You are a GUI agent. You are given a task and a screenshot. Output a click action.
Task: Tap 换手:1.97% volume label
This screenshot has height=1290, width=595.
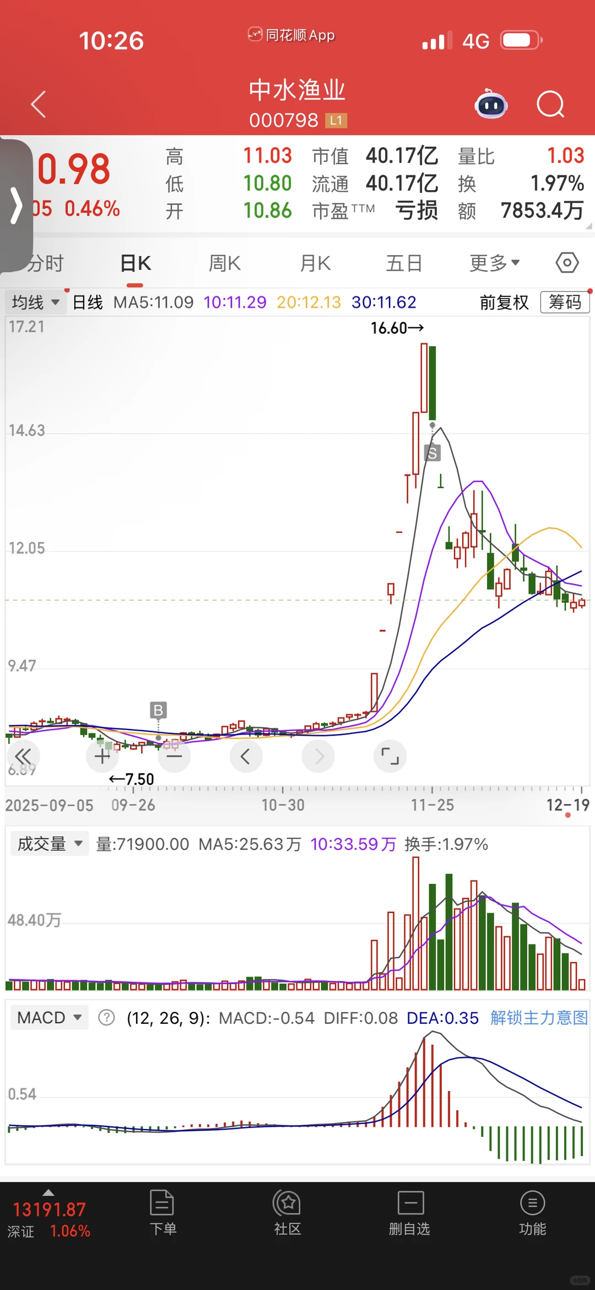446,844
